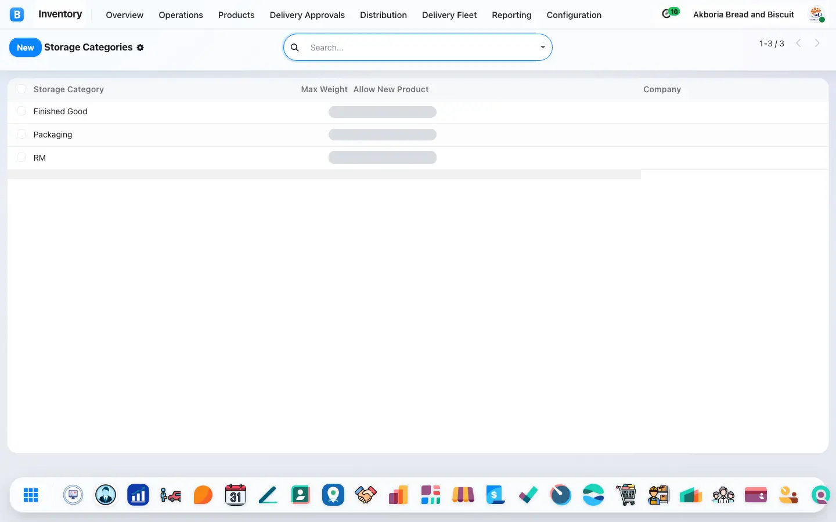Open the blue apps grid launcher
This screenshot has height=522, width=836.
31,495
